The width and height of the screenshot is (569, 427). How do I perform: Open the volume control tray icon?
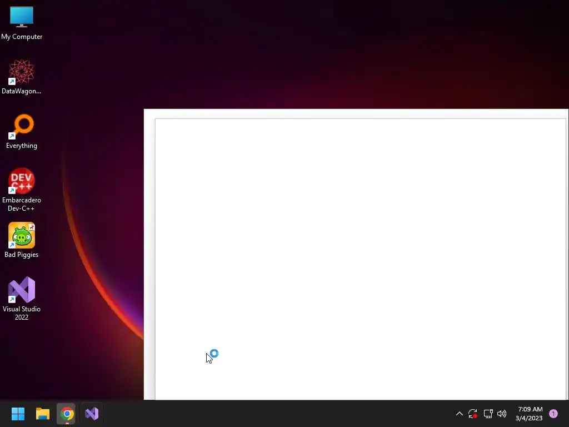[x=502, y=414]
